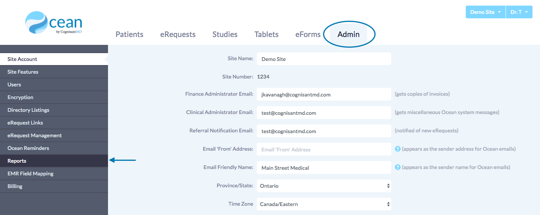Open EMR Field Mapping settings

tap(30, 173)
